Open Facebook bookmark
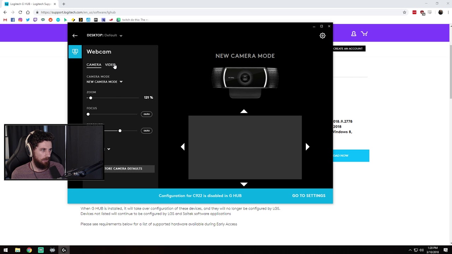452x254 pixels. 13,20
